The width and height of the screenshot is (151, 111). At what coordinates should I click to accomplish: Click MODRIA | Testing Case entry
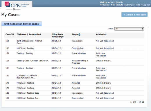click(28, 93)
